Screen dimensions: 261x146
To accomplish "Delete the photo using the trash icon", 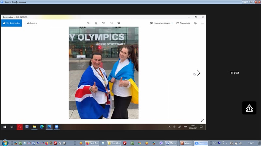I will [x=96, y=23].
